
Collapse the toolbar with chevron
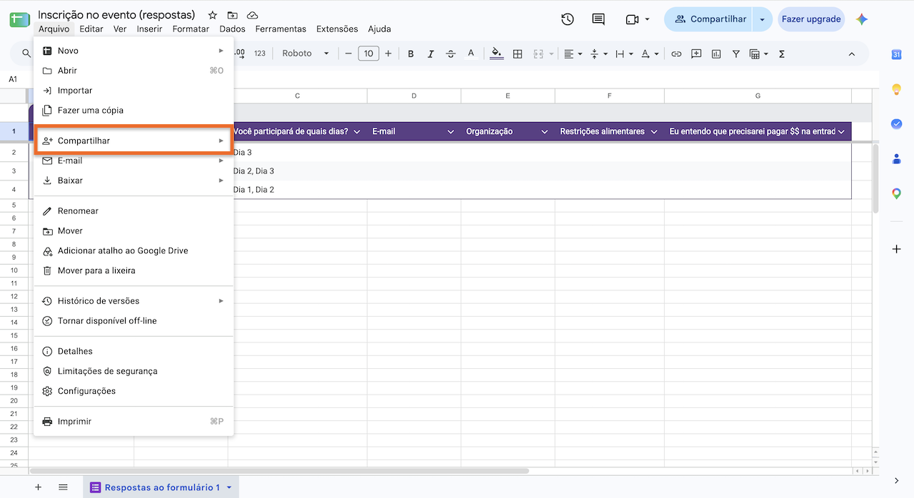tap(851, 54)
